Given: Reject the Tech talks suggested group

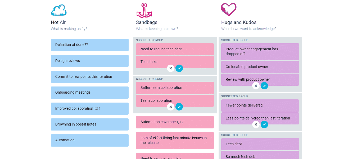Looking at the screenshot, I should click(171, 68).
